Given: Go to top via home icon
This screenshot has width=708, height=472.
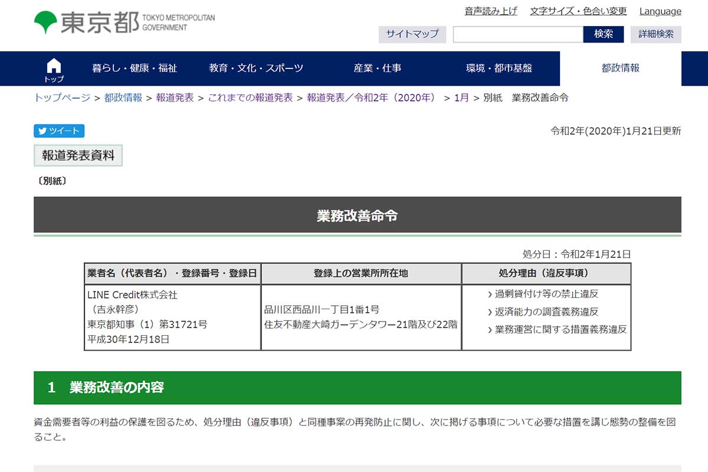Looking at the screenshot, I should pos(54,69).
